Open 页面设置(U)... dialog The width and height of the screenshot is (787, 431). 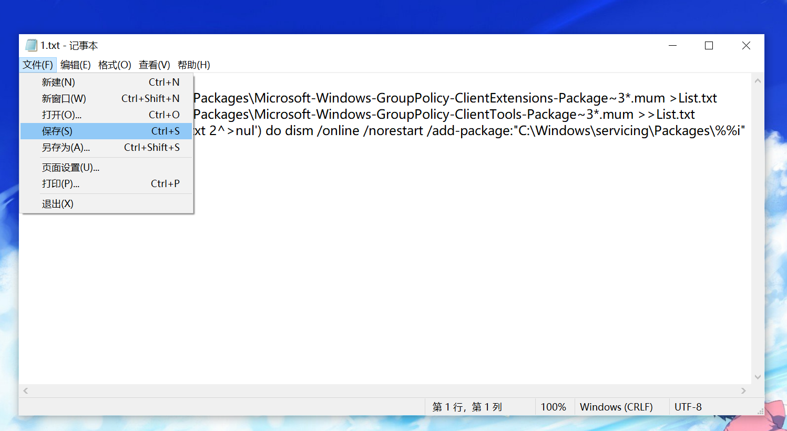coord(106,167)
